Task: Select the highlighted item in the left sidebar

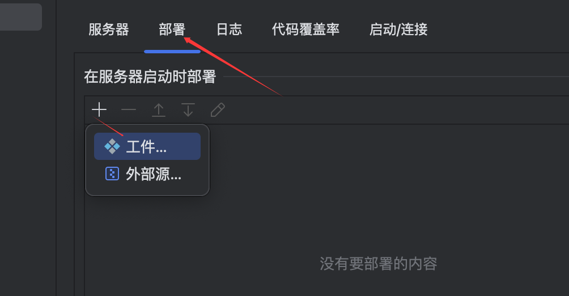Action: (20, 16)
